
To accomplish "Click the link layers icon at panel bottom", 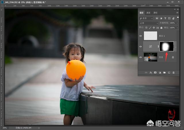I will 146,73.
